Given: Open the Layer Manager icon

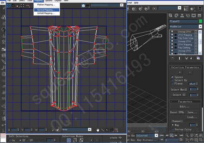Looking at the screenshot, I should 200,9.
